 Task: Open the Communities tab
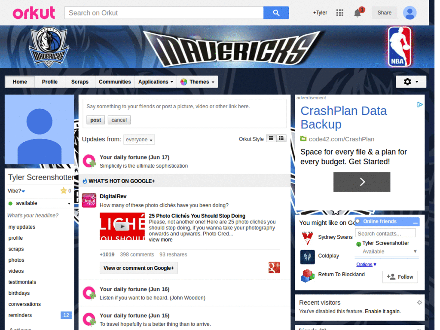115,82
